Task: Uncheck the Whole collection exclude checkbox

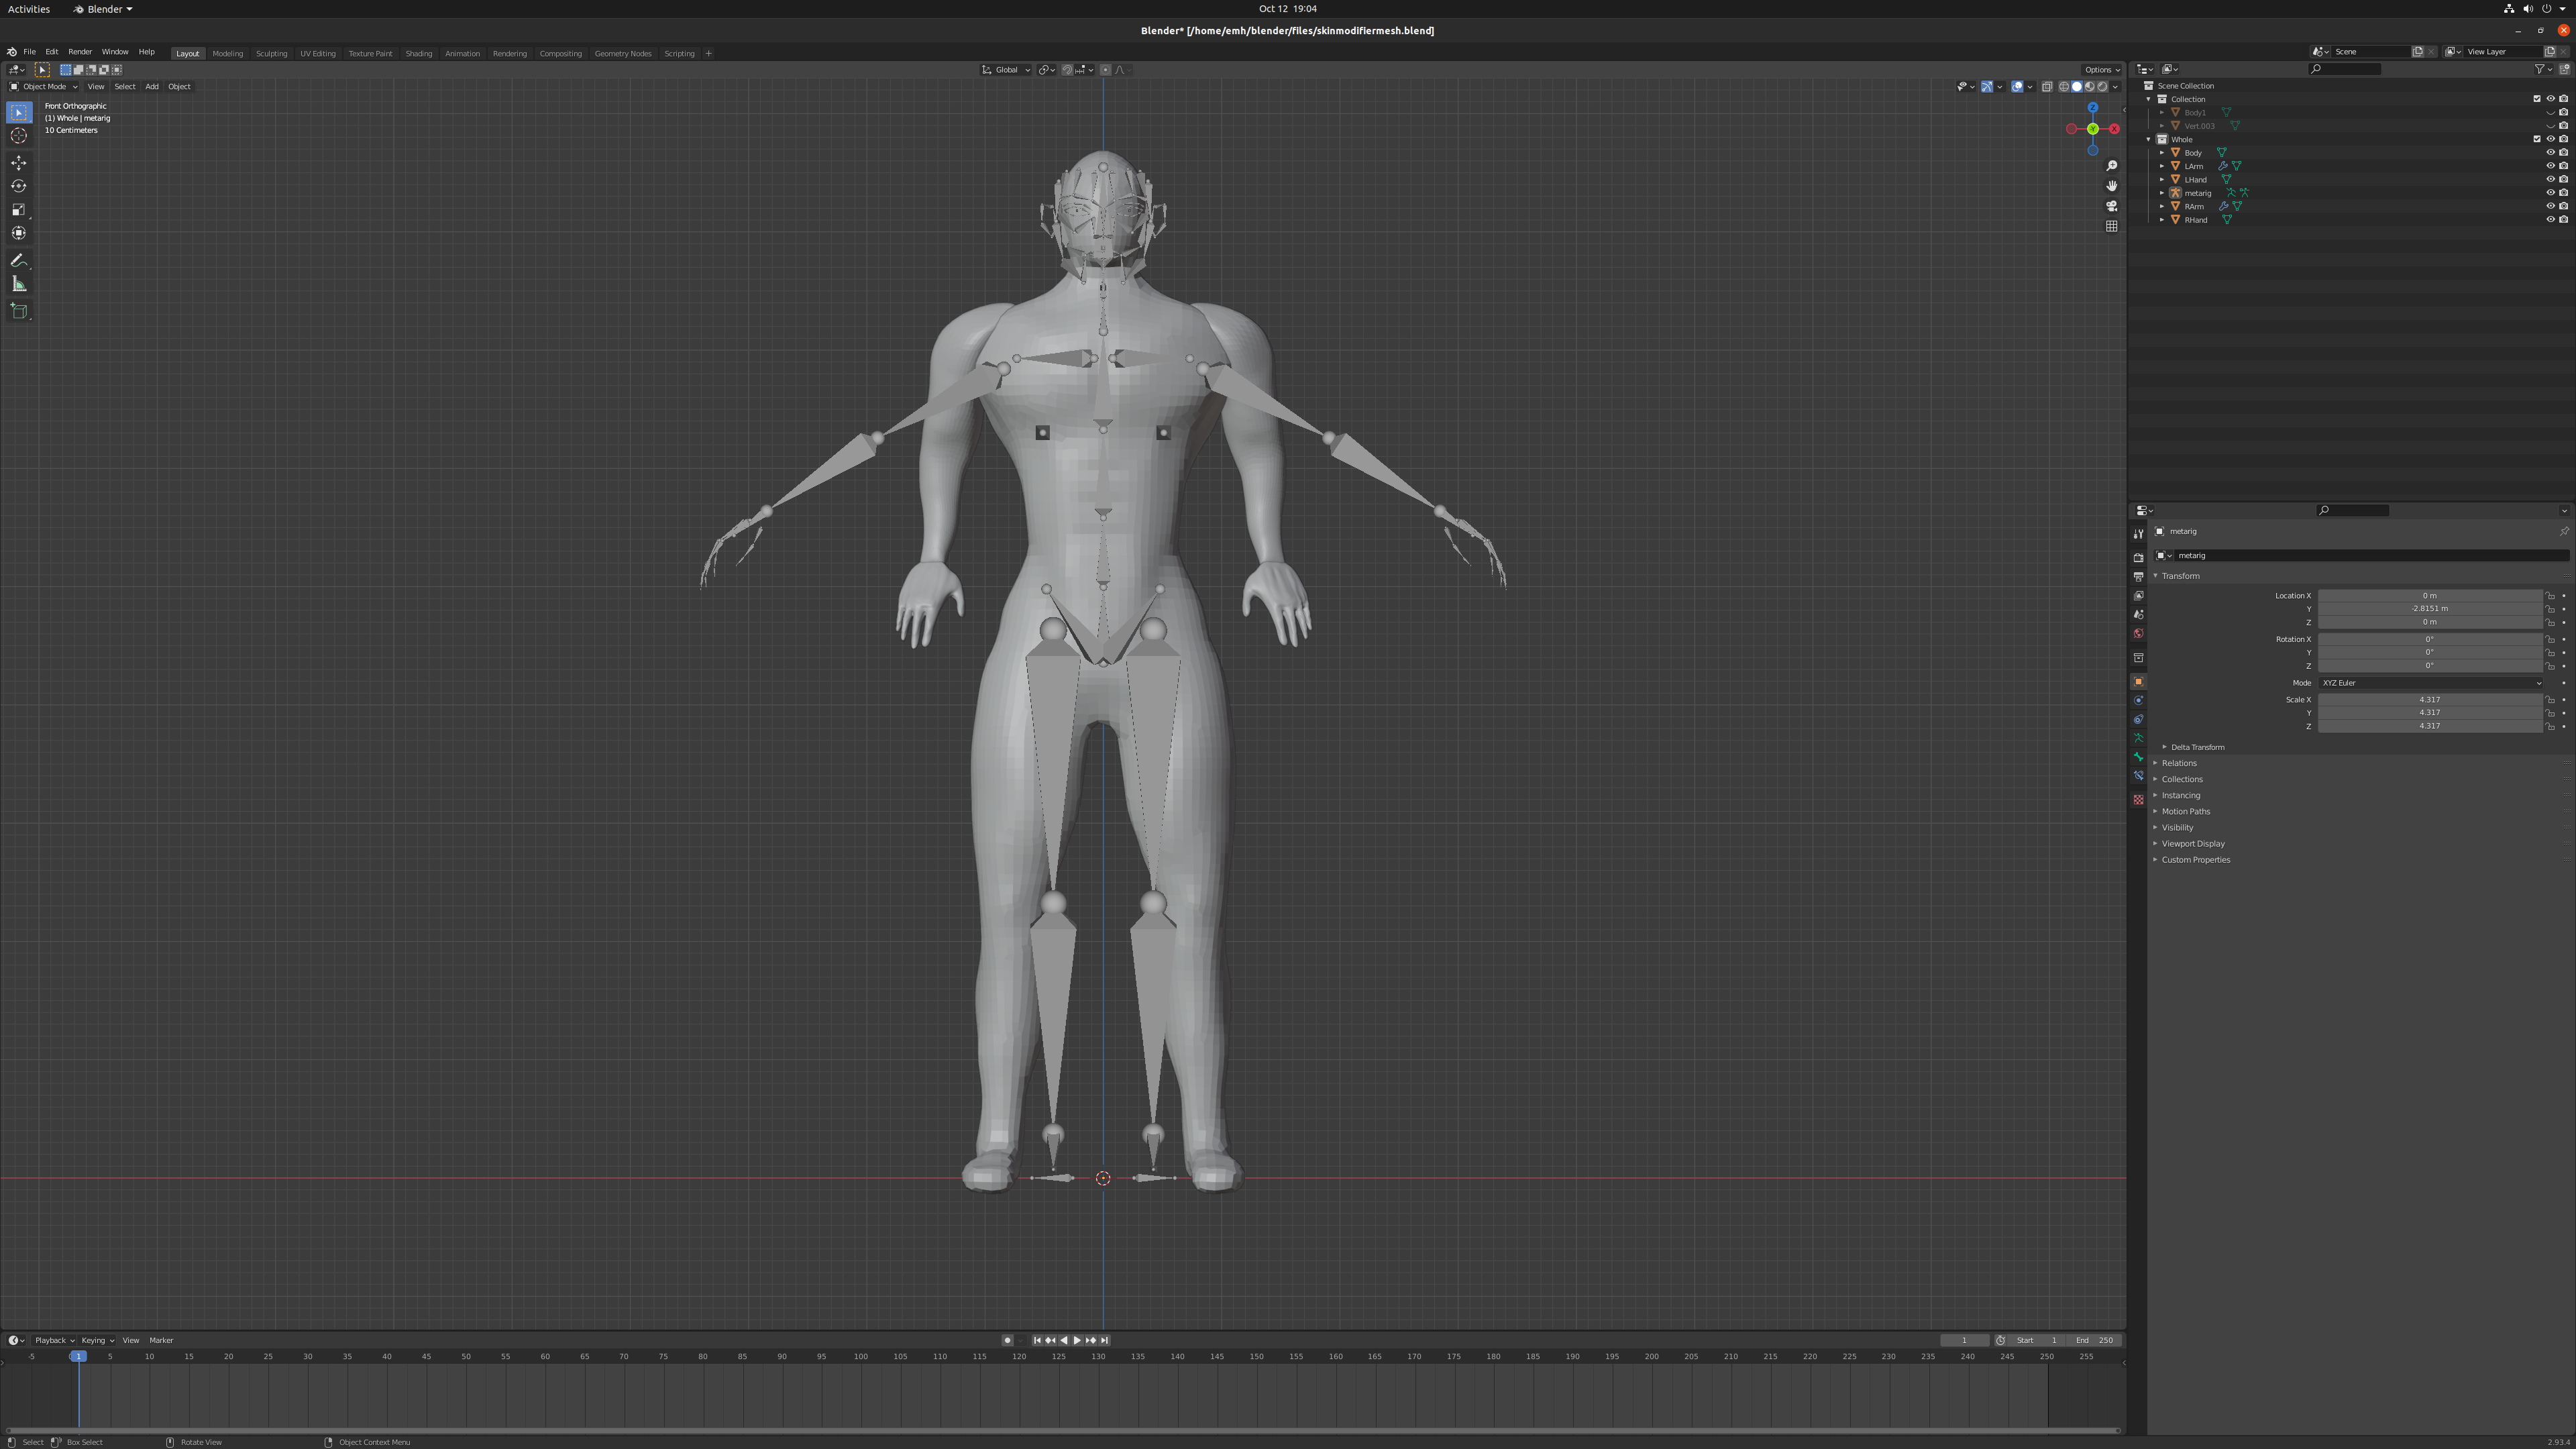Action: 2537,139
